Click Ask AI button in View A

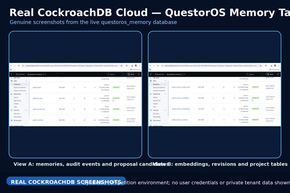[x=131, y=74]
